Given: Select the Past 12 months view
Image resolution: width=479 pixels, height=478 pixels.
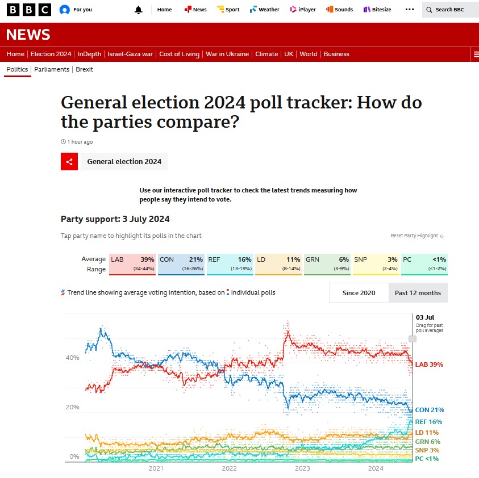Looking at the screenshot, I should tap(418, 293).
